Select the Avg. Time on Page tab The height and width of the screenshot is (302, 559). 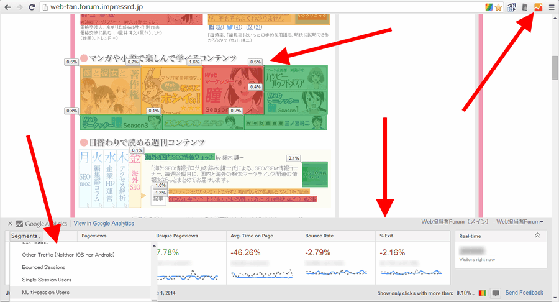click(x=264, y=236)
